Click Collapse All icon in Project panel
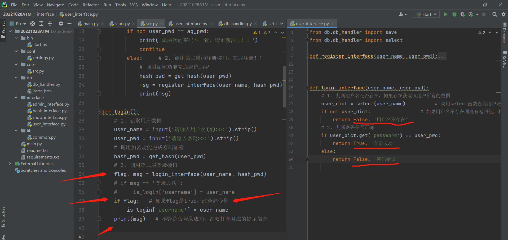Image resolution: width=508 pixels, height=240 pixels. pos(50,24)
